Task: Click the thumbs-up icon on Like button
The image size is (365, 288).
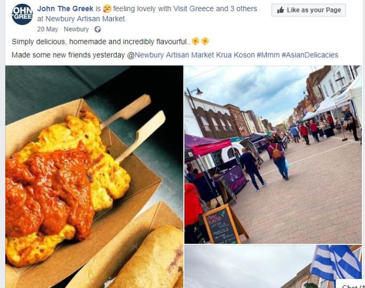Action: (x=281, y=10)
